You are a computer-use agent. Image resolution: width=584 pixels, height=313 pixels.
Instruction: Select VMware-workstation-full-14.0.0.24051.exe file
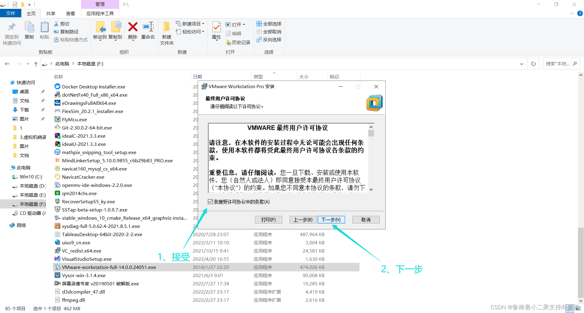pyautogui.click(x=206, y=267)
